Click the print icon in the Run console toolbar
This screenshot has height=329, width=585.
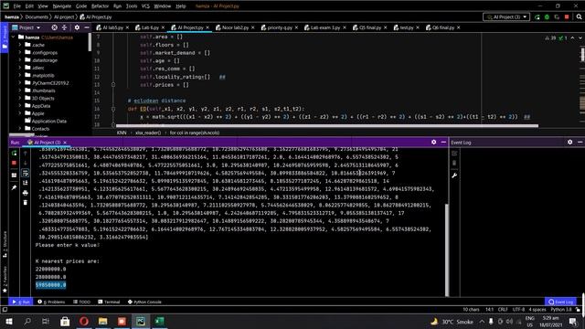click(26, 193)
